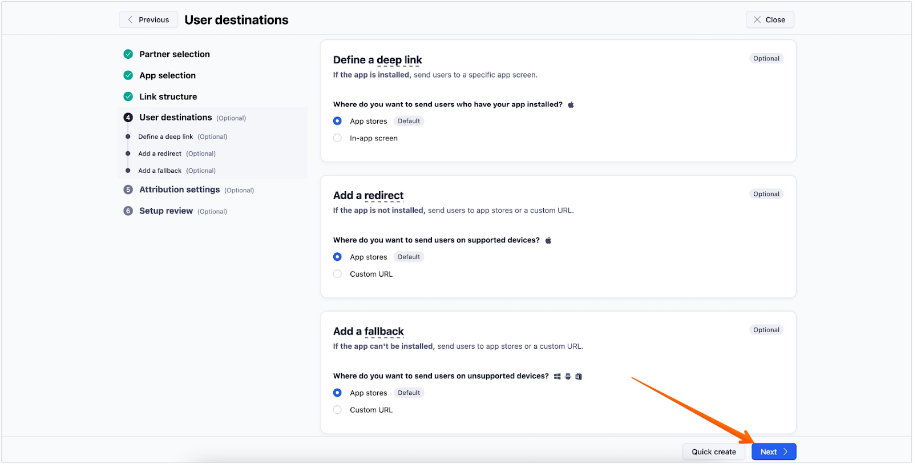Click the green checkmark for Partner selection
The image size is (913, 464).
point(128,54)
